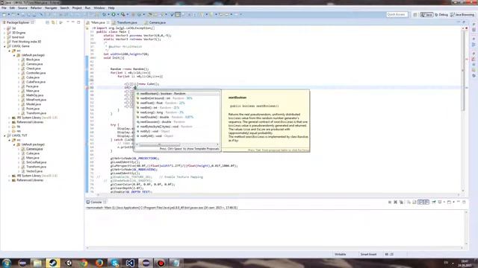Choose nextGaussian() proposal
Viewport: 478px width, 268px height.
point(177,122)
